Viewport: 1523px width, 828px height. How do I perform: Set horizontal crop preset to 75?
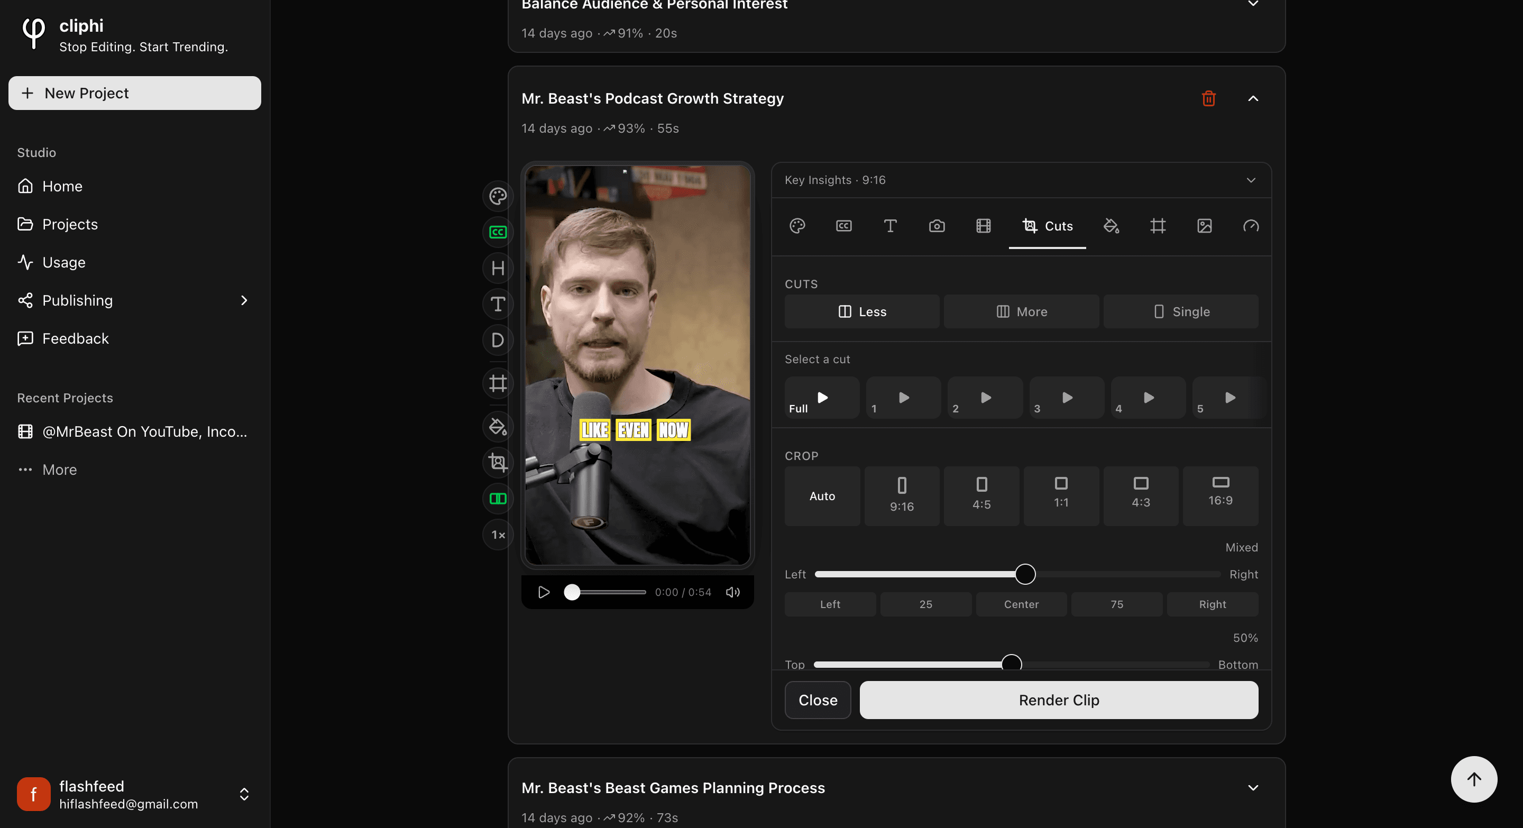tap(1117, 604)
